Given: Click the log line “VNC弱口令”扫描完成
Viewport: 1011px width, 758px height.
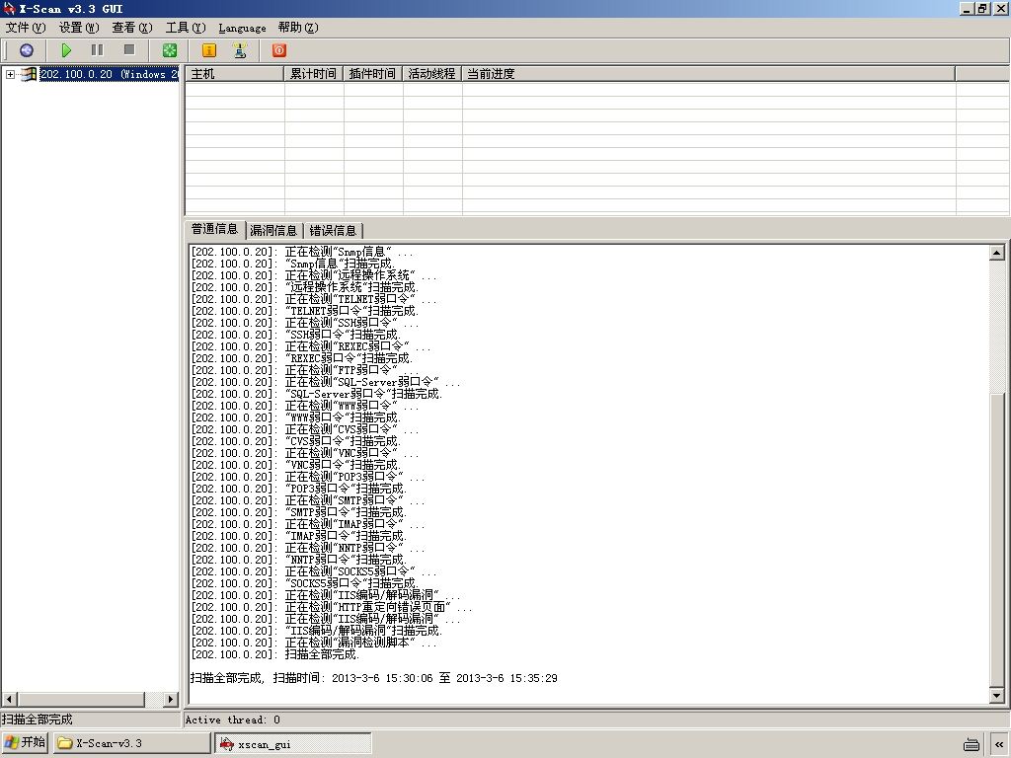Looking at the screenshot, I should click(296, 465).
